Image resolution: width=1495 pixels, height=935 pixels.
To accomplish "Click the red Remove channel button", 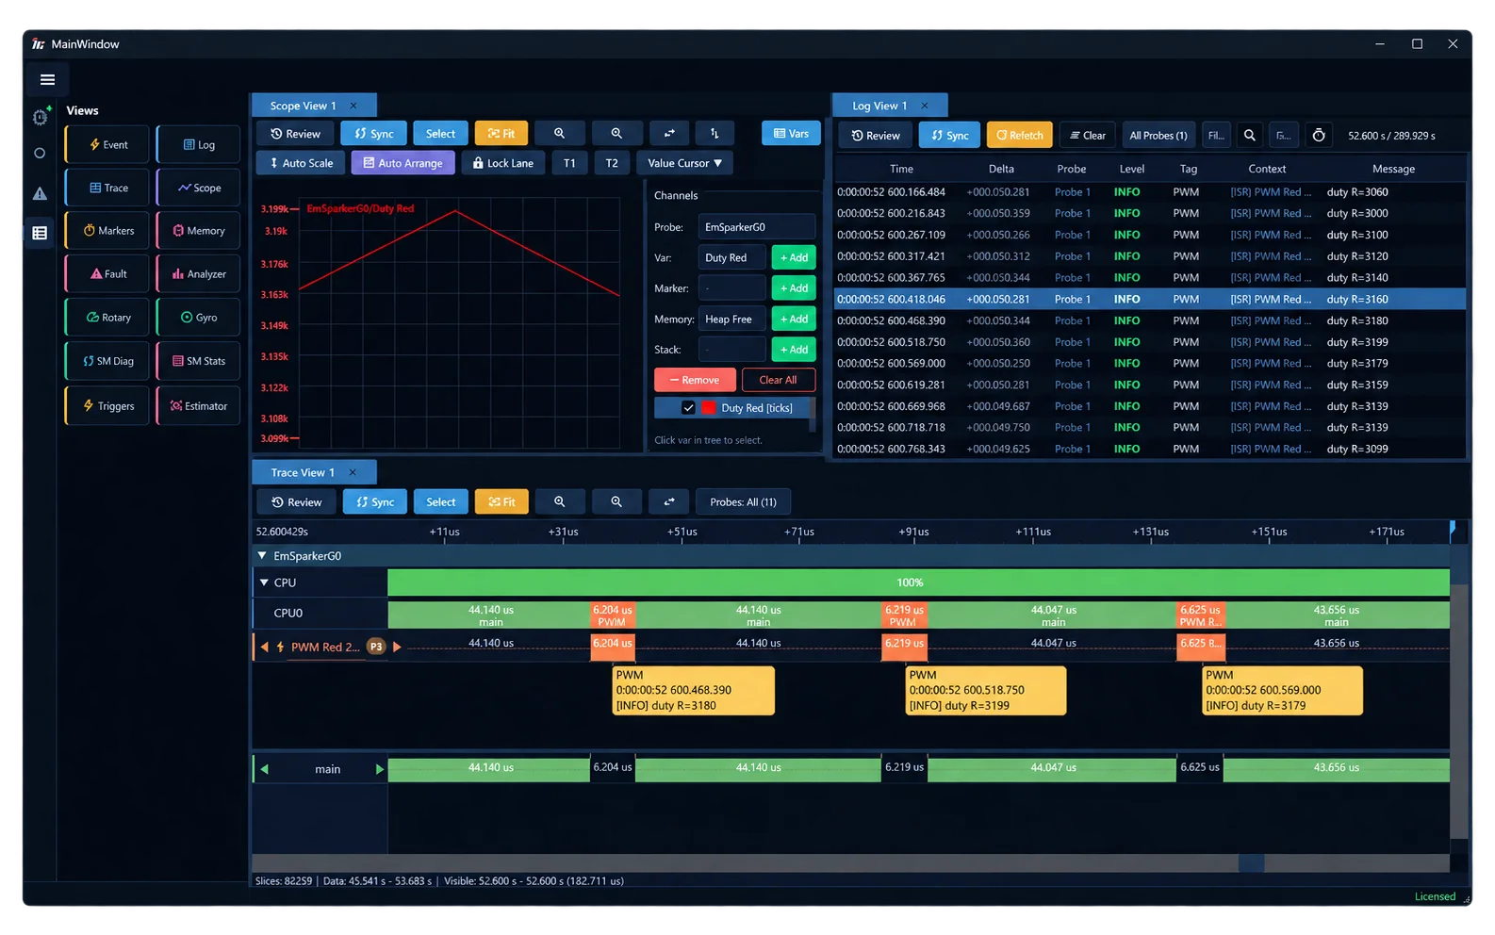I will coord(695,380).
